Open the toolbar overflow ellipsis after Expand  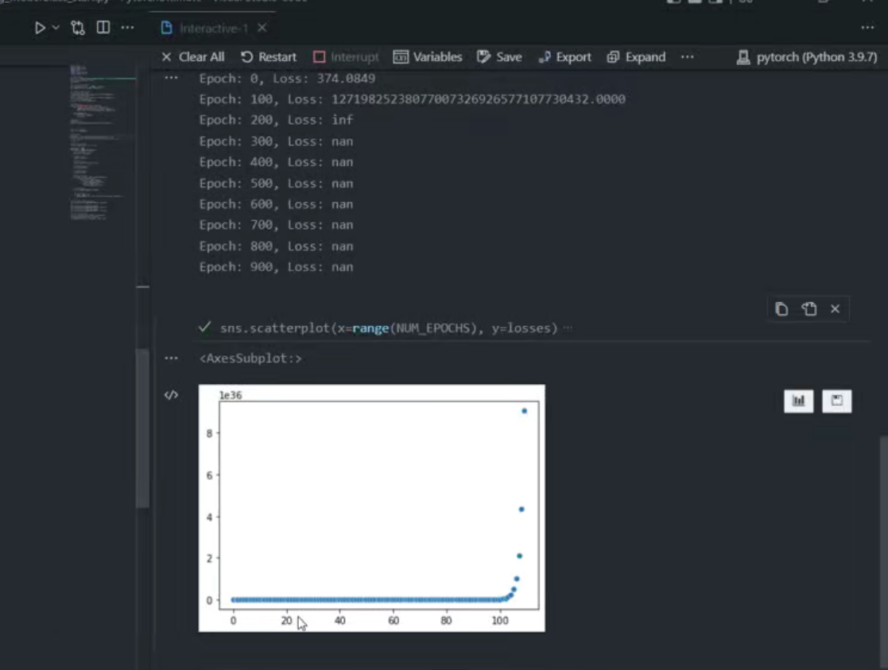(x=687, y=56)
